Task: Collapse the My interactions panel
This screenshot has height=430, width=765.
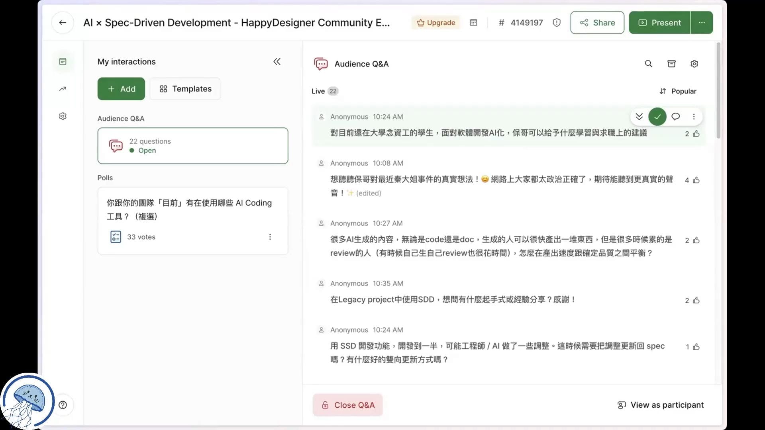Action: 277,62
